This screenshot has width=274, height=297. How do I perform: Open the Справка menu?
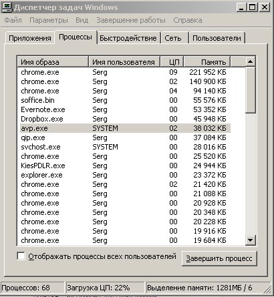[188, 20]
